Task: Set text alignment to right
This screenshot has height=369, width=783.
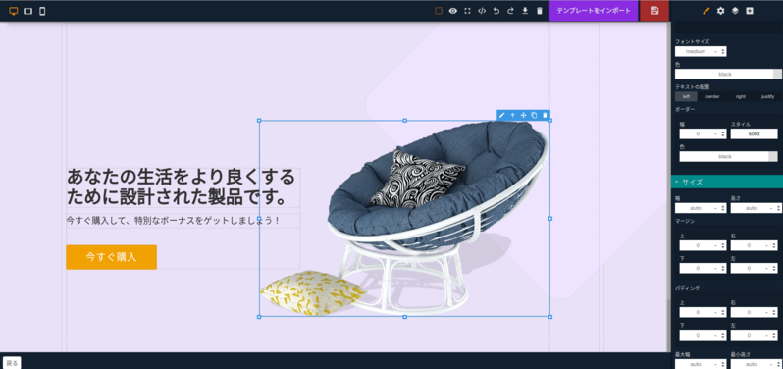Action: [741, 96]
